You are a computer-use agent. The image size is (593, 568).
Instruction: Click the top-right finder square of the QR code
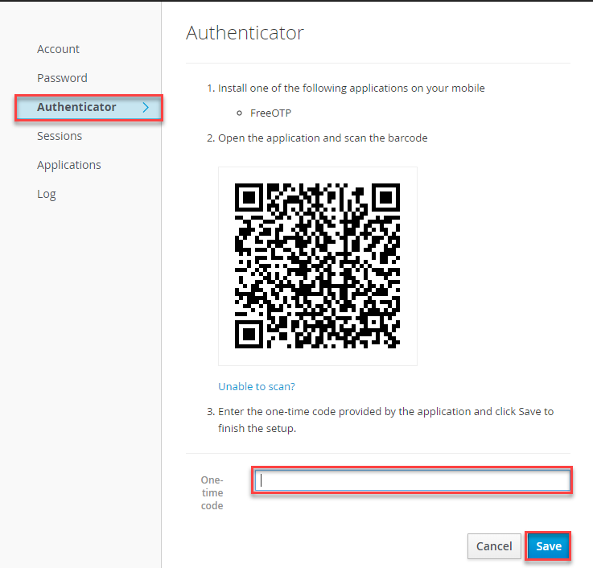click(x=385, y=198)
